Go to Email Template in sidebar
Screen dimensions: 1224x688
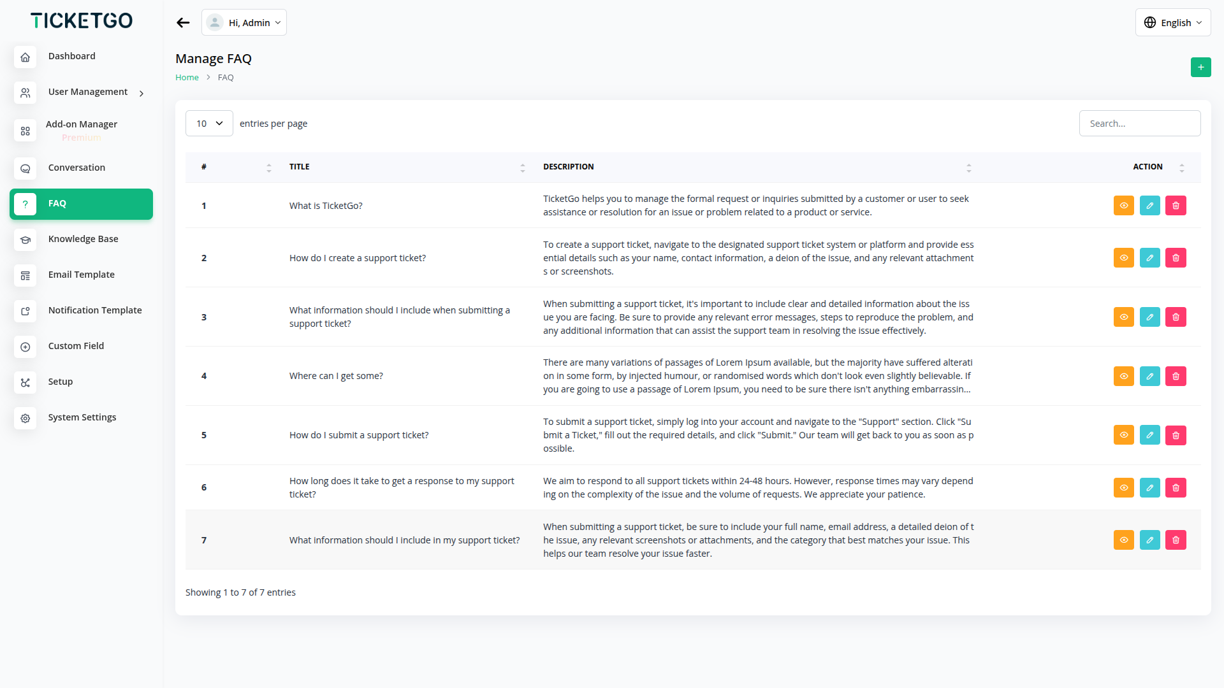(81, 275)
